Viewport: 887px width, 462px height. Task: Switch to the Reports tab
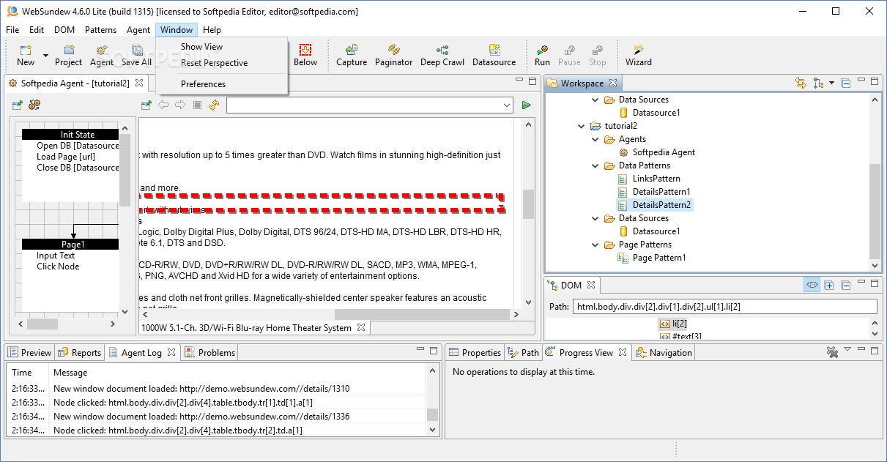(80, 352)
